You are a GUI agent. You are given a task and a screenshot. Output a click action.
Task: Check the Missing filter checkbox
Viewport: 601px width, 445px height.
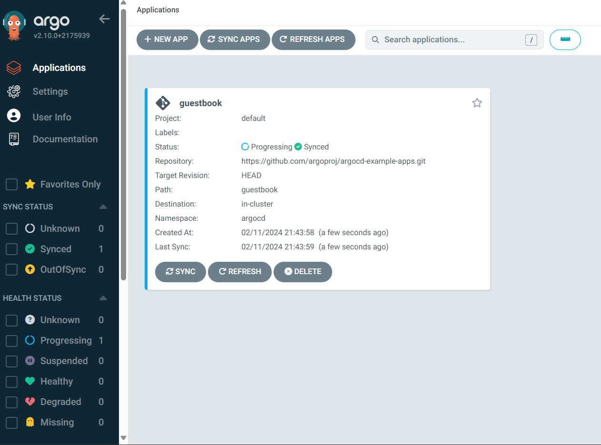(11, 423)
